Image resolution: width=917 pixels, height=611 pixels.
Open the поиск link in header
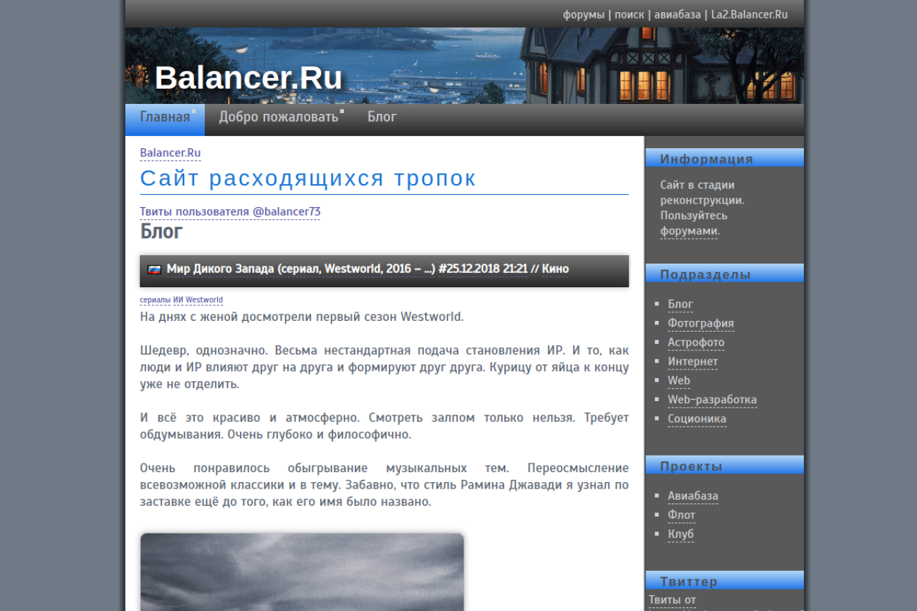point(629,14)
